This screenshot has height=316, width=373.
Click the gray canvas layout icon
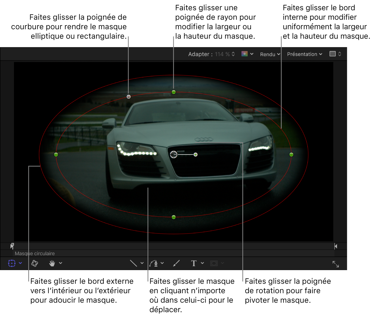click(332, 54)
